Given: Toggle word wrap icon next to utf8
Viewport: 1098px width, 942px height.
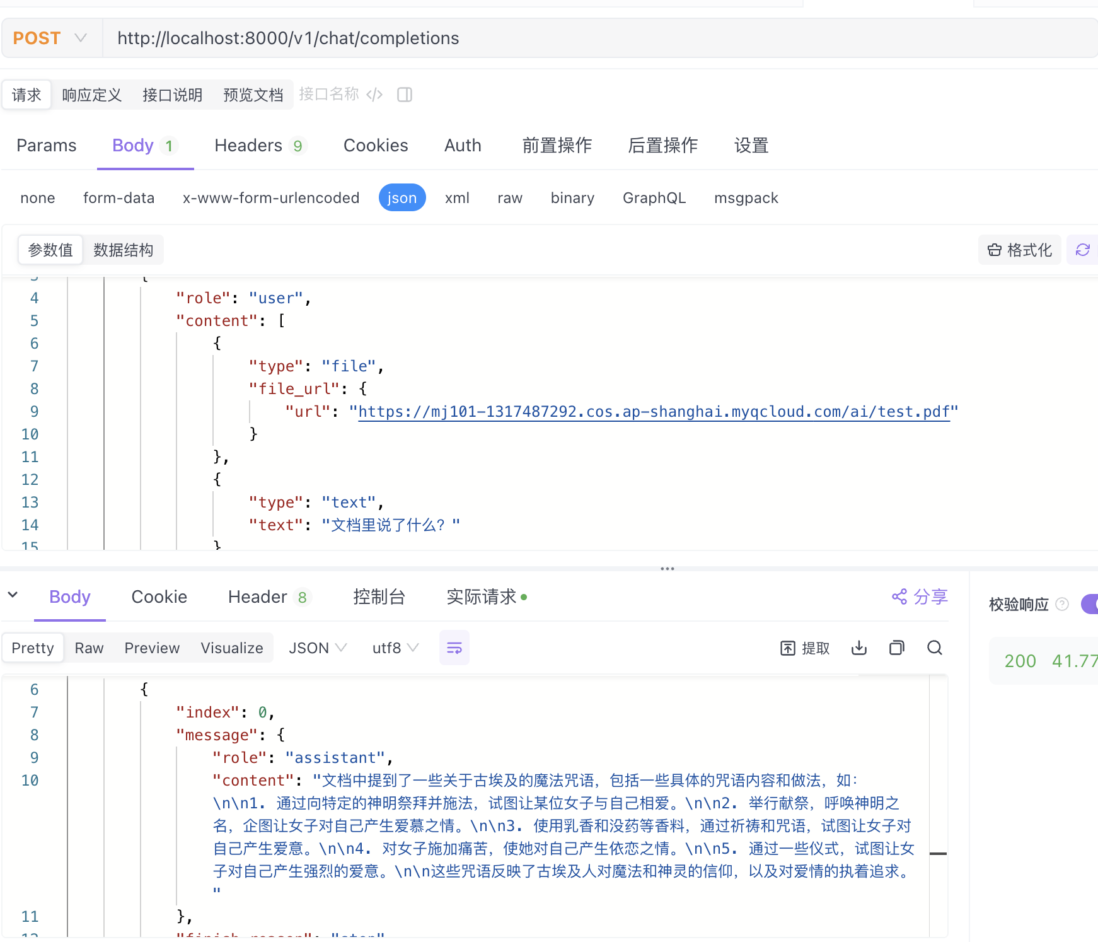Looking at the screenshot, I should (x=454, y=648).
